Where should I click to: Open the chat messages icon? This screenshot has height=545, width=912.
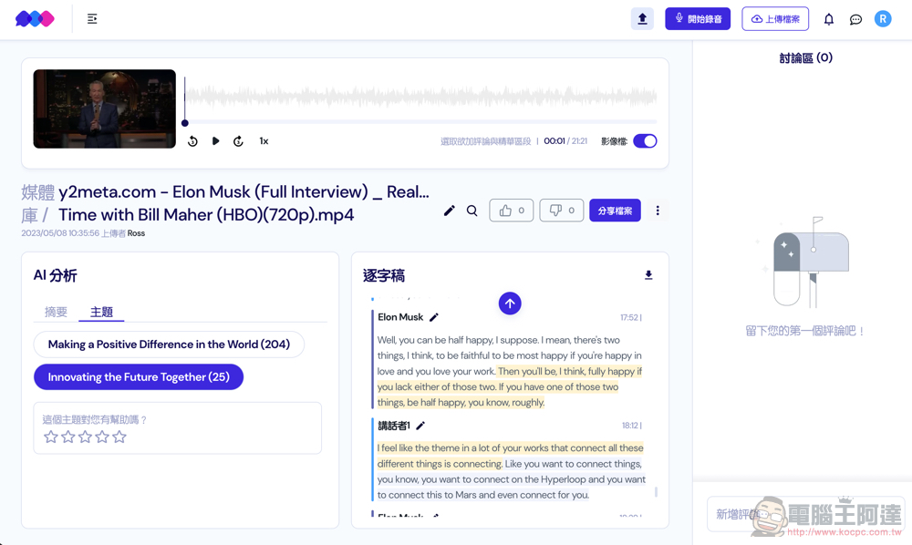[855, 20]
